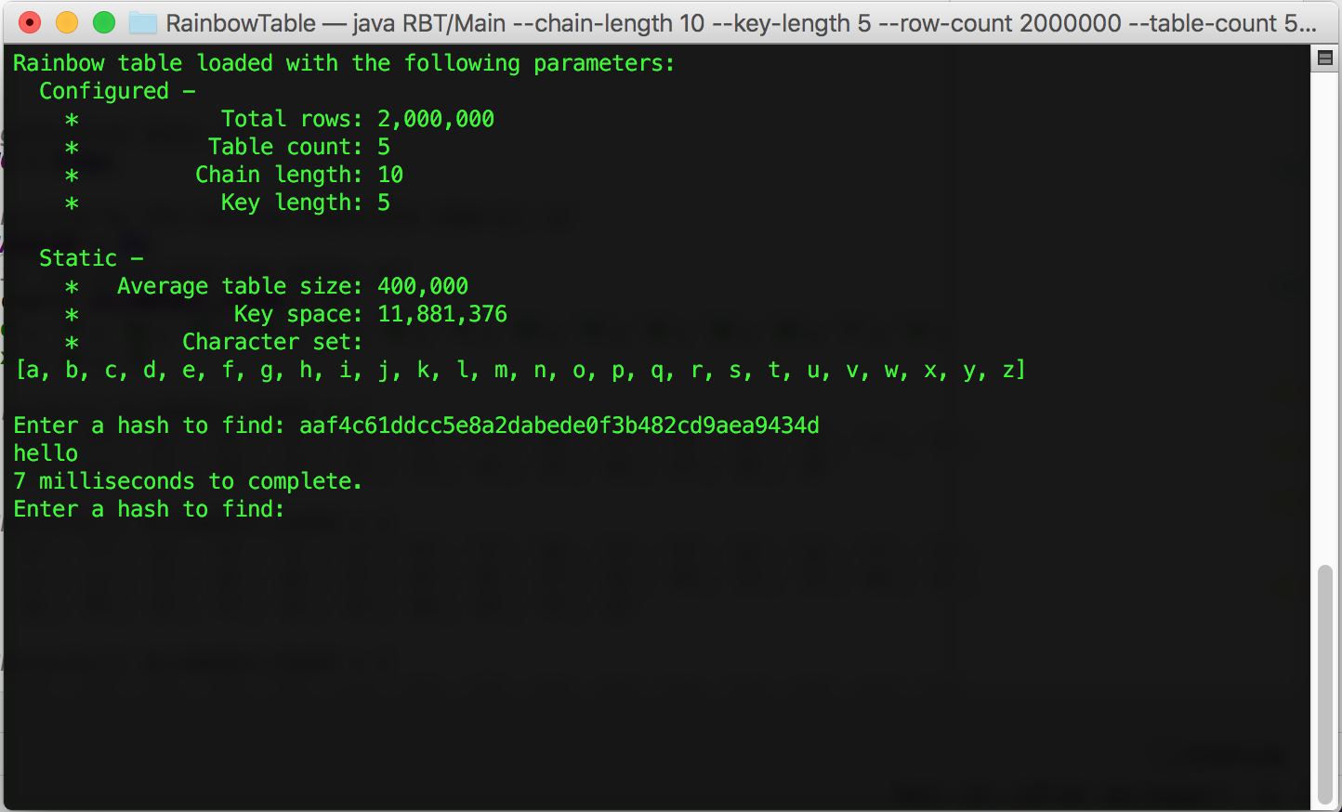This screenshot has height=812, width=1342.
Task: Minimize the terminal with the yellow button
Action: [x=67, y=23]
